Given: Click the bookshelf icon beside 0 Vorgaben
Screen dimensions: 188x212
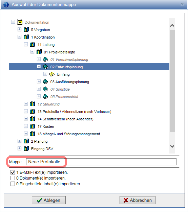Looking at the screenshot, I should (26, 29).
